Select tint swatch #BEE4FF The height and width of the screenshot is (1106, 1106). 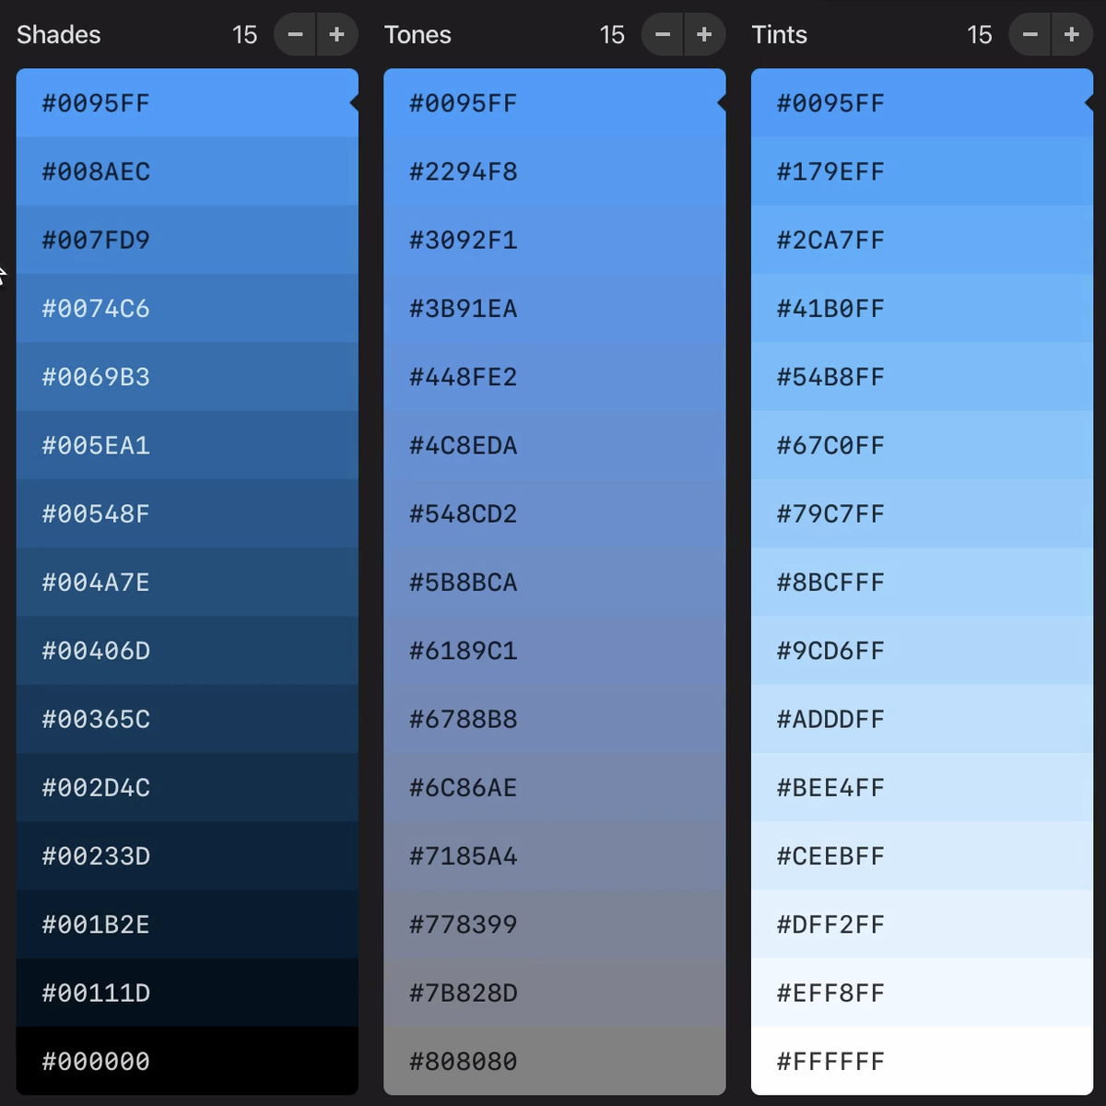tap(923, 787)
